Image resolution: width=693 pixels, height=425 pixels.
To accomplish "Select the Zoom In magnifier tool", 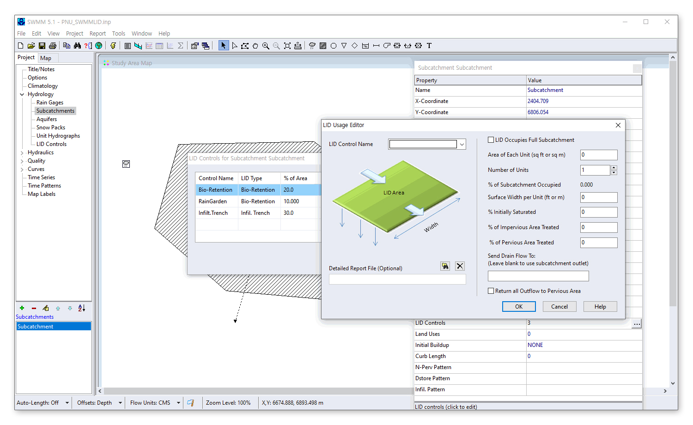I will pos(266,46).
